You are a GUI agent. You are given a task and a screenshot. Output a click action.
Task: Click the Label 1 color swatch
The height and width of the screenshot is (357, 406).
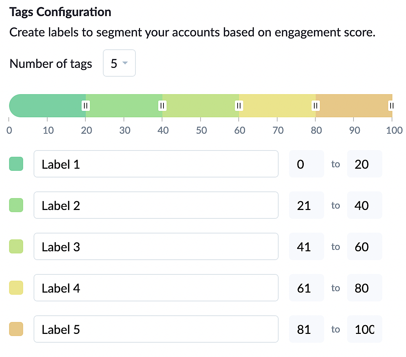tap(16, 164)
